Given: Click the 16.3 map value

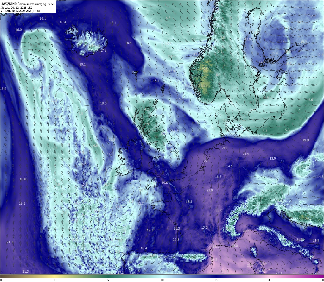Looking at the screenshot, I should [x=218, y=177].
